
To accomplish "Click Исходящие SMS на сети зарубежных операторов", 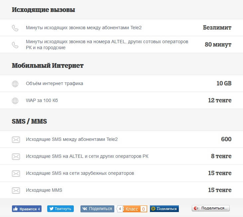I will 80,173.
